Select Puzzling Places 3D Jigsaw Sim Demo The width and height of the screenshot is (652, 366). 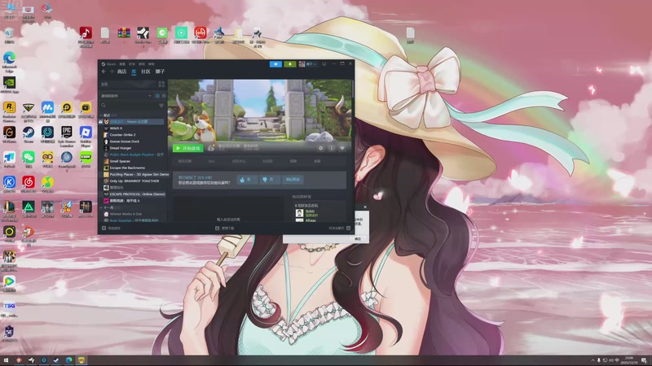point(135,174)
